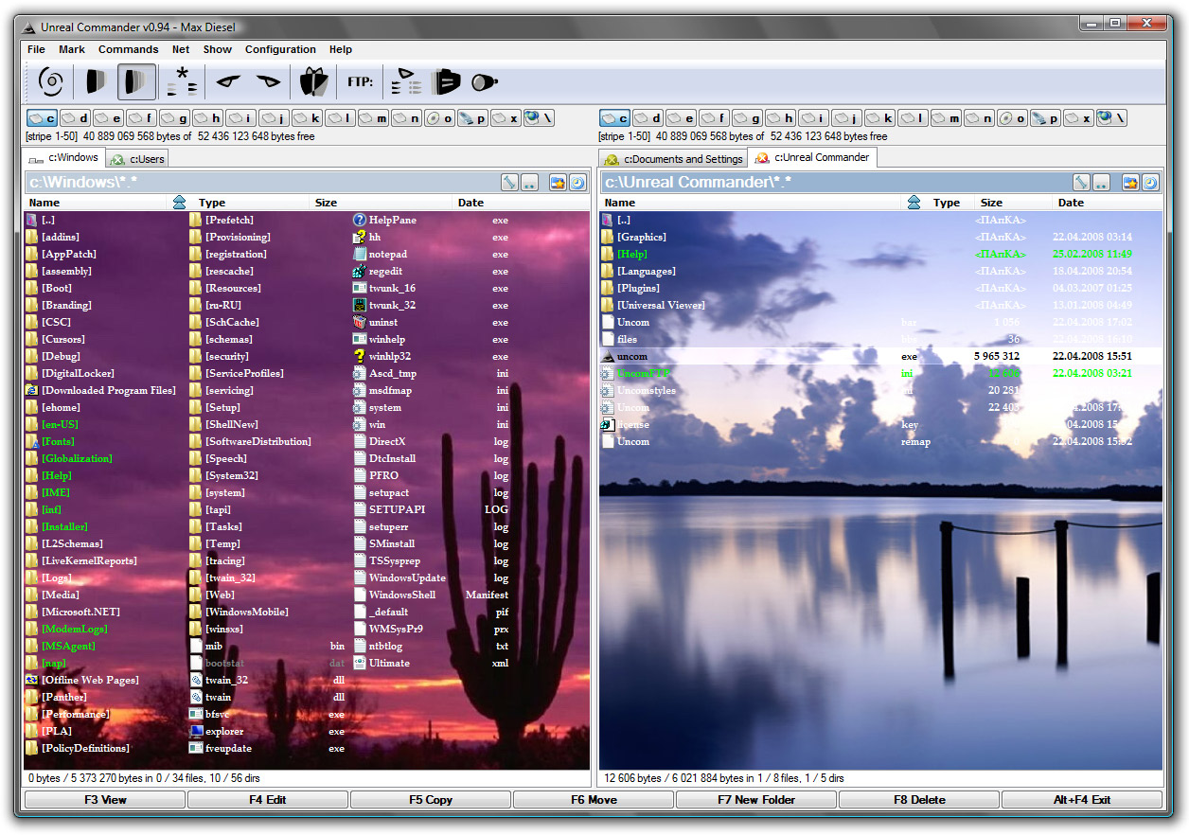The image size is (1189, 835).
Task: Select the optical drive o in the left drive bar
Action: 439,118
